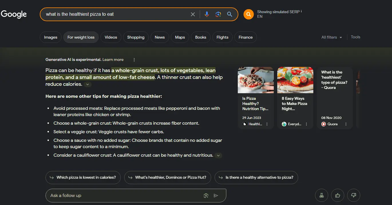Click the 'Select a veggie crust' tip text
Image resolution: width=392 pixels, height=205 pixels.
point(109,132)
